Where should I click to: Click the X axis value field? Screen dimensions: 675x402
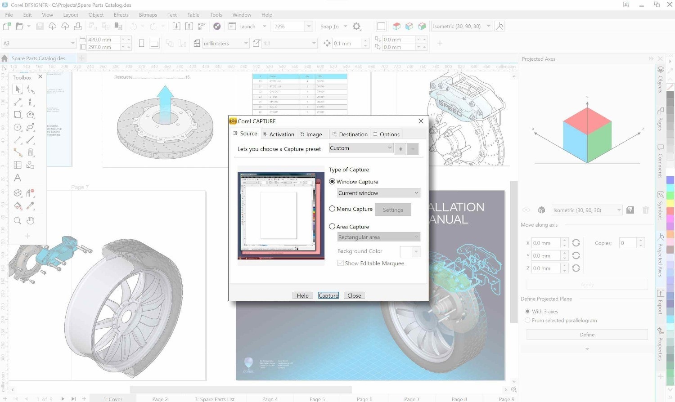[x=546, y=243]
